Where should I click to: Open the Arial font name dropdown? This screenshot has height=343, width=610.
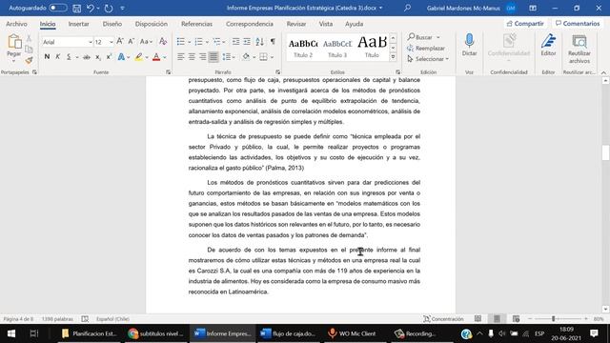91,42
